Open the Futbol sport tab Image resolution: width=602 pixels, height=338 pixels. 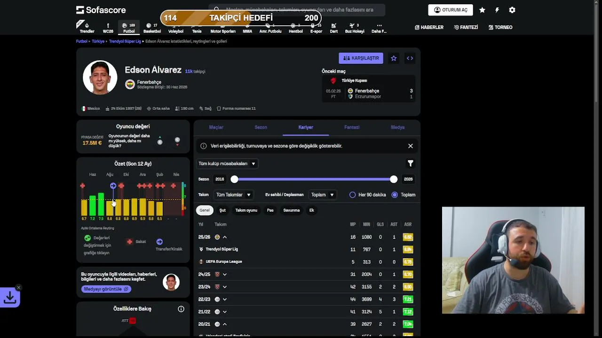129,28
